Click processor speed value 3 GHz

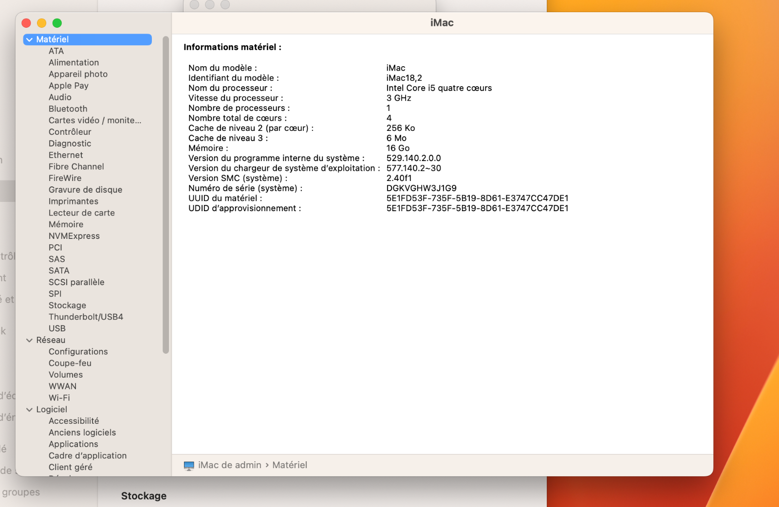coord(399,98)
